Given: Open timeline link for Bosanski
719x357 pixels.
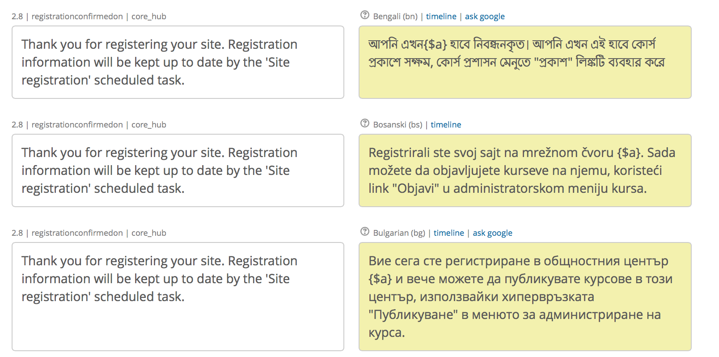Looking at the screenshot, I should point(446,125).
